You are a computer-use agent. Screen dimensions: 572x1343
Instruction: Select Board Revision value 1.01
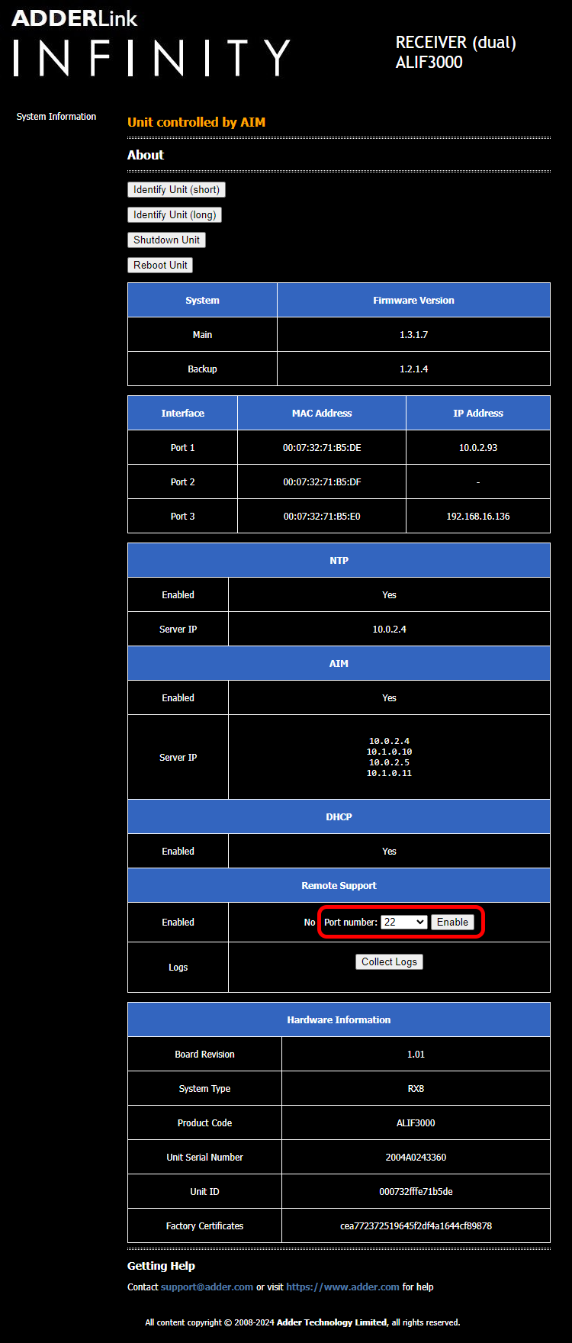click(416, 1054)
